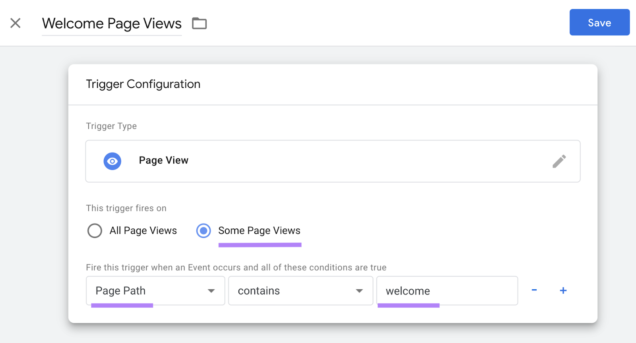The width and height of the screenshot is (636, 343).
Task: Click the "Welcome Page Views" trigger name field
Action: click(x=112, y=23)
